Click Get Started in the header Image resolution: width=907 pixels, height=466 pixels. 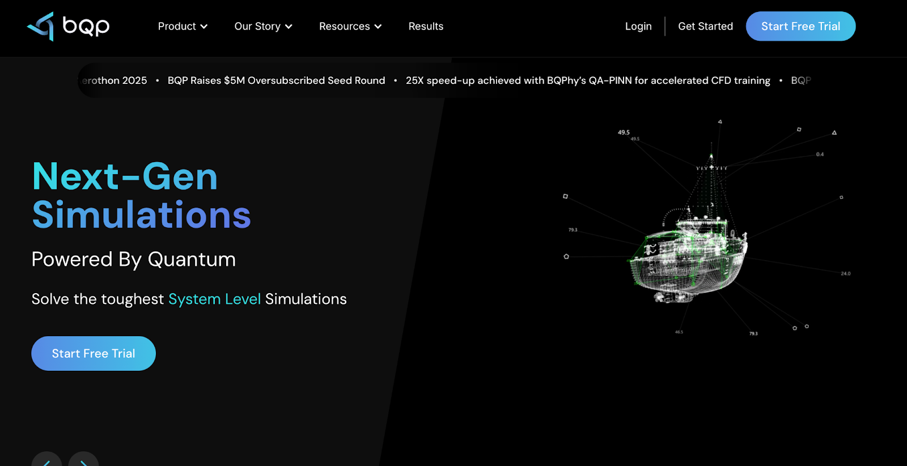705,27
